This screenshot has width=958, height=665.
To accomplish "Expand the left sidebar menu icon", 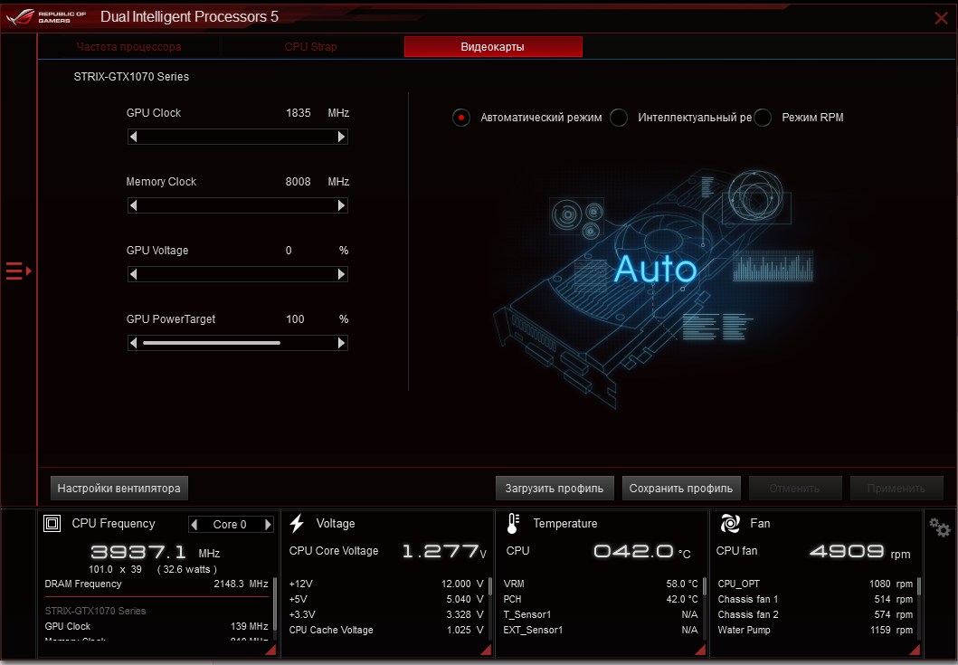I will 18,271.
